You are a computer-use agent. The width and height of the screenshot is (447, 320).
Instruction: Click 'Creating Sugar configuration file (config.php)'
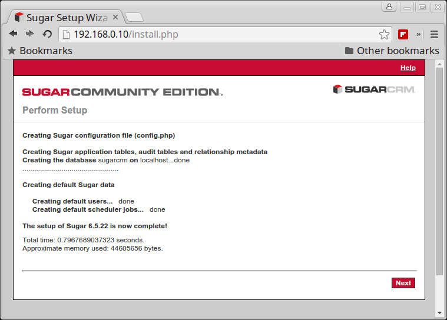click(x=98, y=135)
